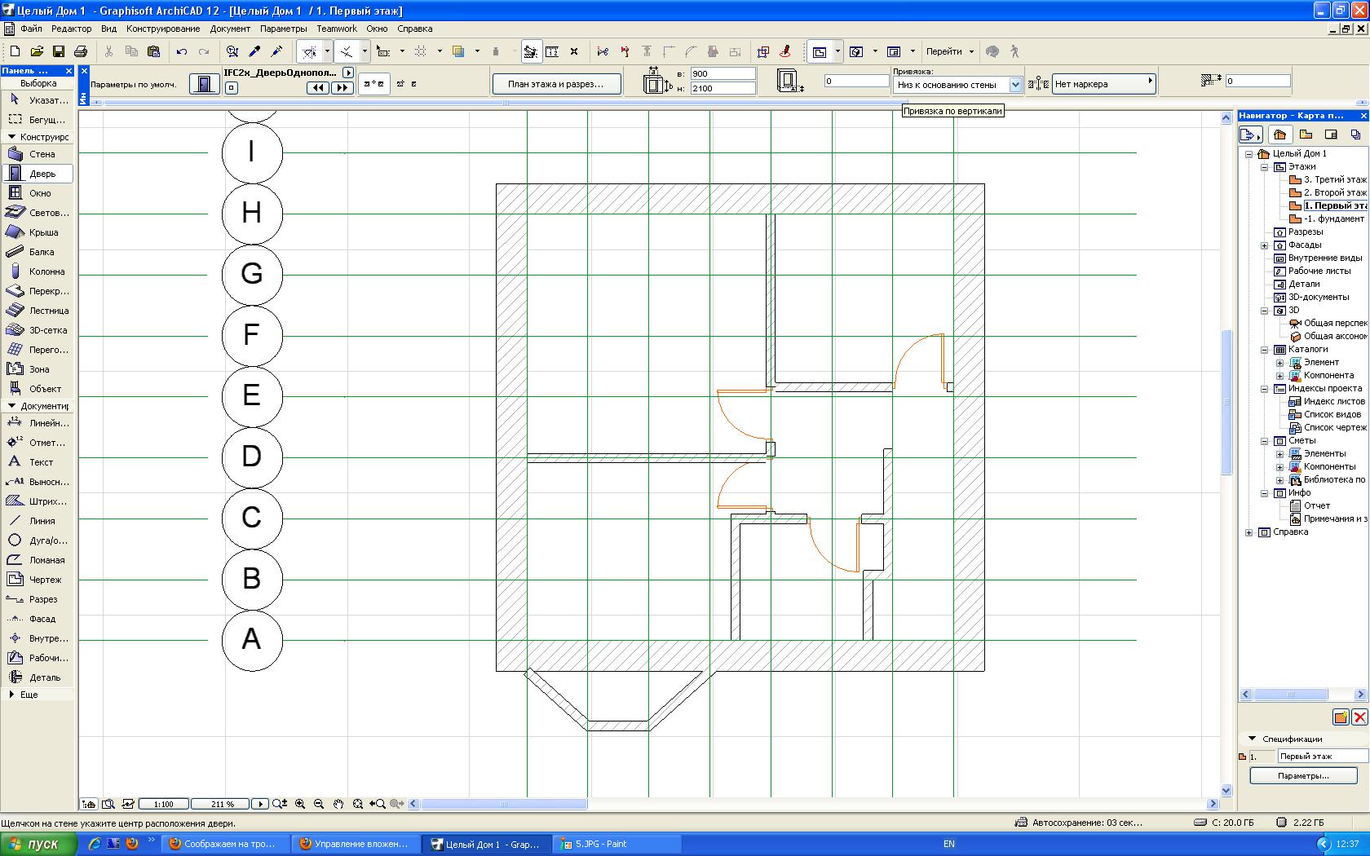Select the Door (Дверь) tool
1370x856 pixels.
pyautogui.click(x=38, y=174)
